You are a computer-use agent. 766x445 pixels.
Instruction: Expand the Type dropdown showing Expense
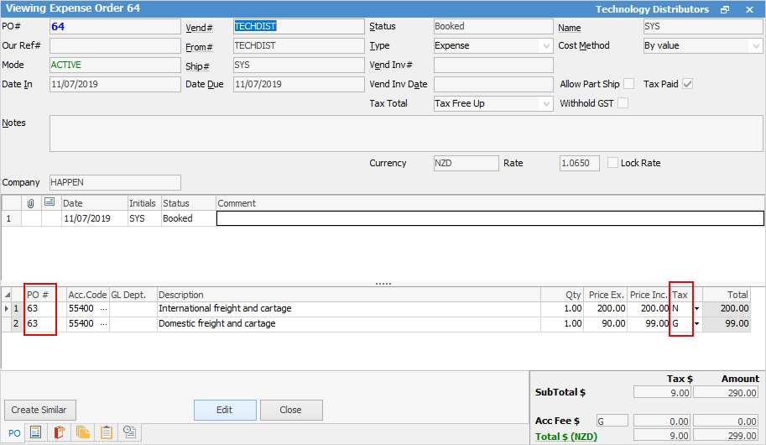(x=545, y=46)
